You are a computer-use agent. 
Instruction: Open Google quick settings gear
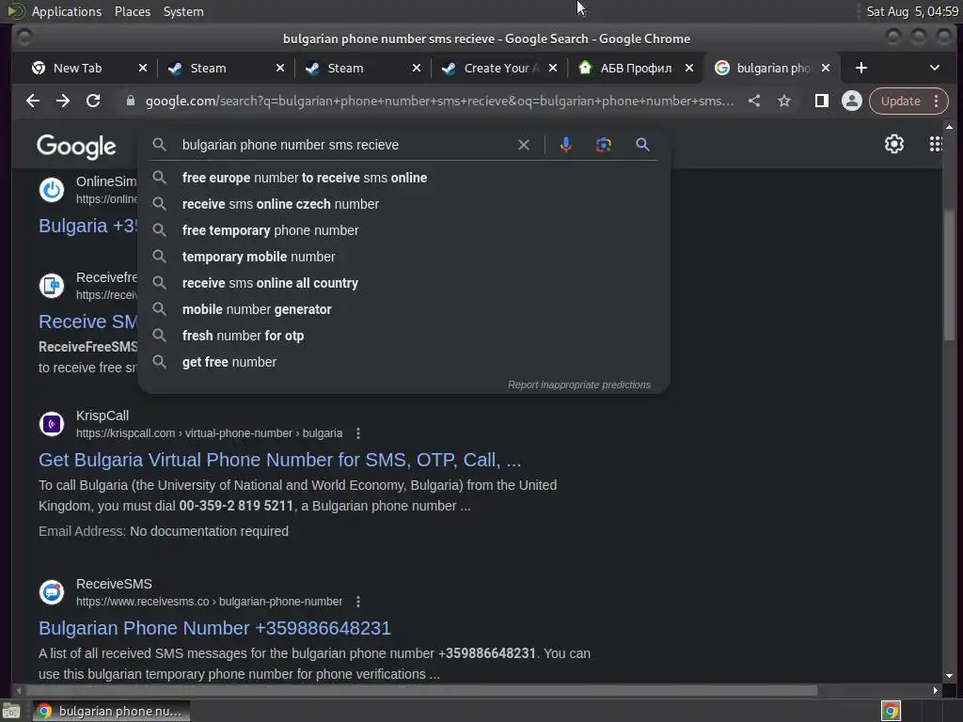click(894, 144)
